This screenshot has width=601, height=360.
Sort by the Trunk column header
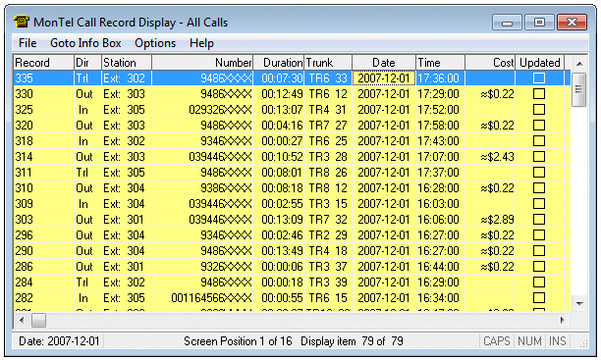point(328,63)
